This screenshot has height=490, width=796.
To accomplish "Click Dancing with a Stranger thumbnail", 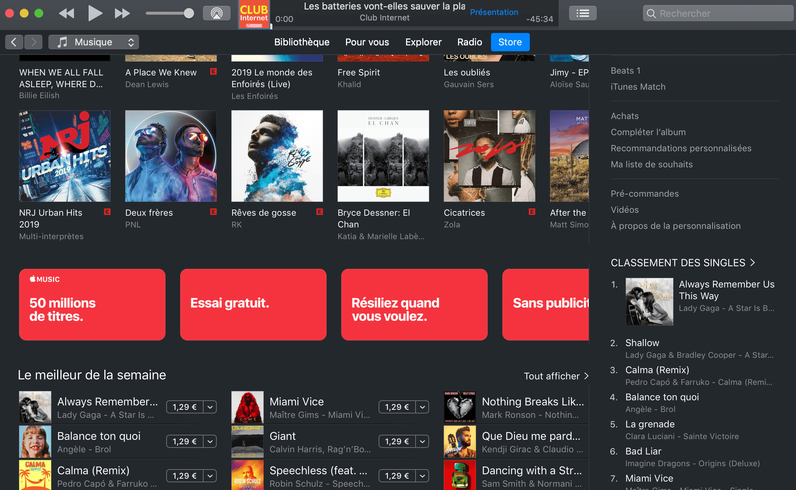I will click(460, 475).
